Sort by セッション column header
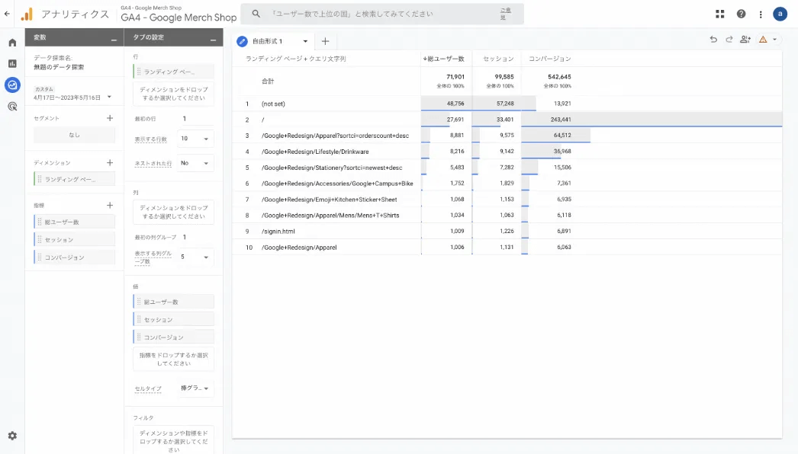 pos(498,59)
